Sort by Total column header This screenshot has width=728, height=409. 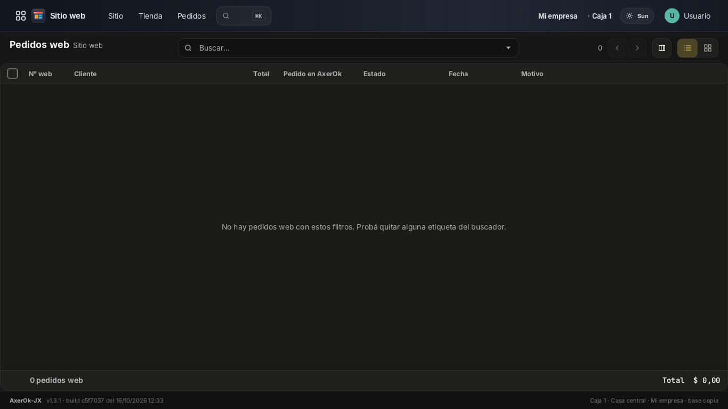[x=261, y=73]
